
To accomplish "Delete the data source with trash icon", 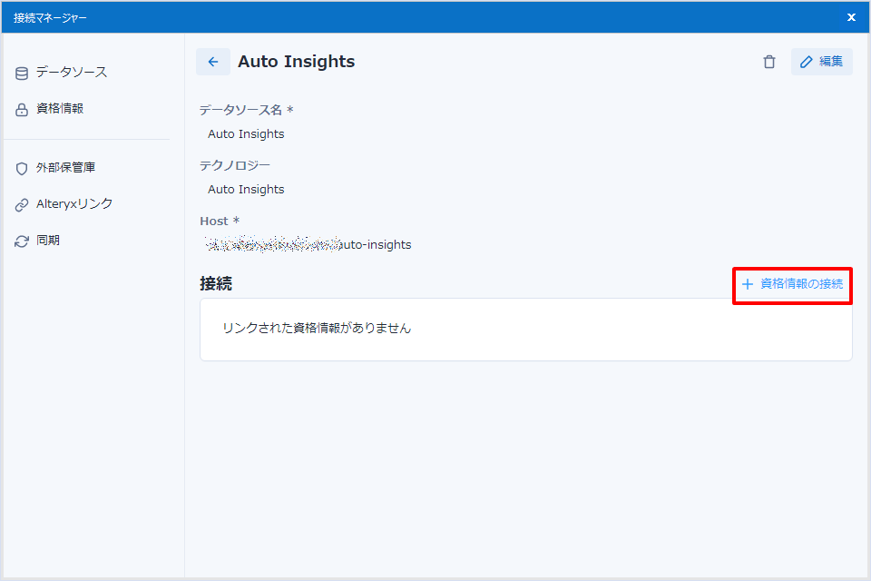I will (769, 62).
